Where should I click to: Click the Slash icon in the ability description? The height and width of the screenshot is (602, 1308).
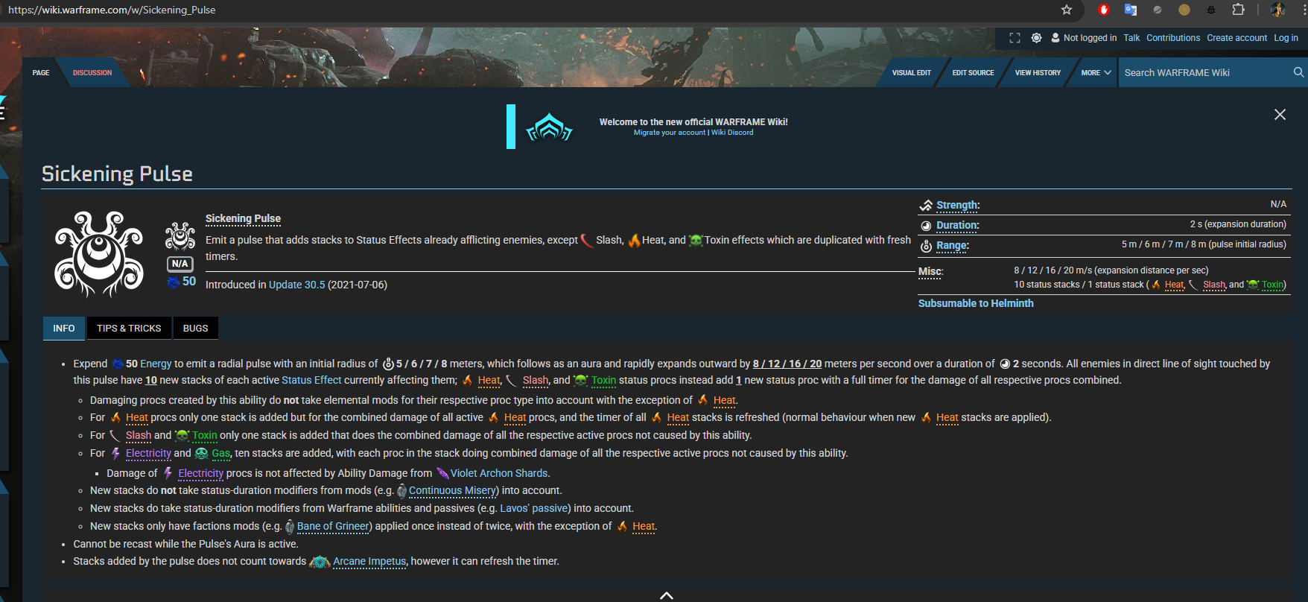coord(587,240)
